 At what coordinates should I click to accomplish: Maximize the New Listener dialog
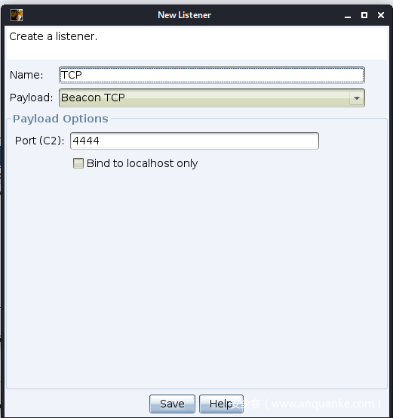364,15
